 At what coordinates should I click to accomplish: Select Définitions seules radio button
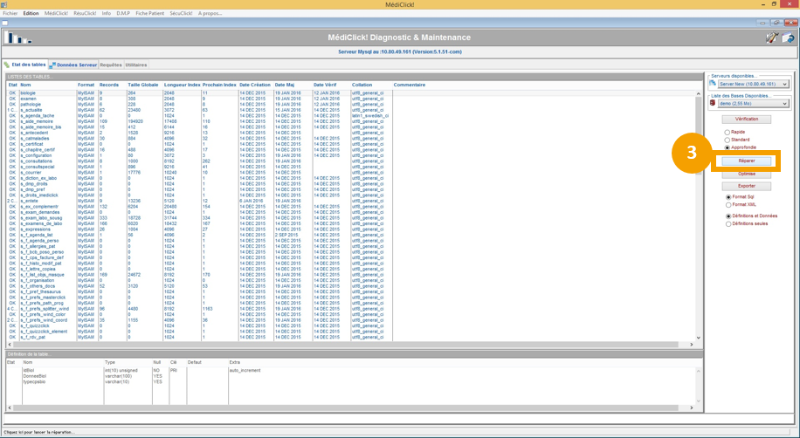(728, 223)
